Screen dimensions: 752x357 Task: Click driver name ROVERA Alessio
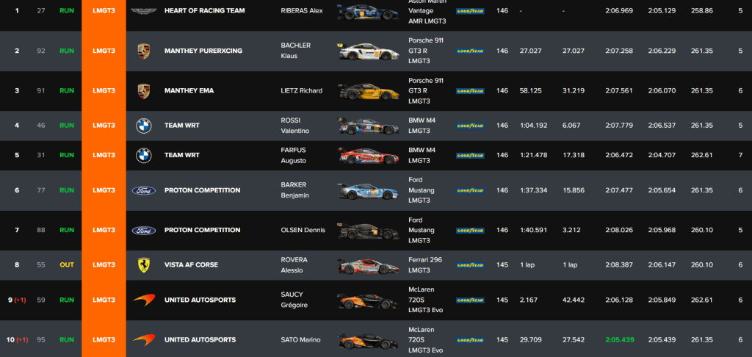click(x=294, y=264)
